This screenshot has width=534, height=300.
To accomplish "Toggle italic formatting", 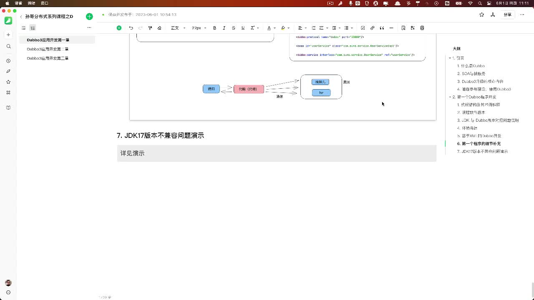I will [x=224, y=28].
